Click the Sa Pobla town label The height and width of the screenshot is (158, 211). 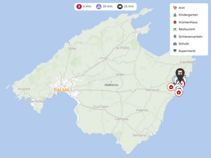(x=122, y=48)
